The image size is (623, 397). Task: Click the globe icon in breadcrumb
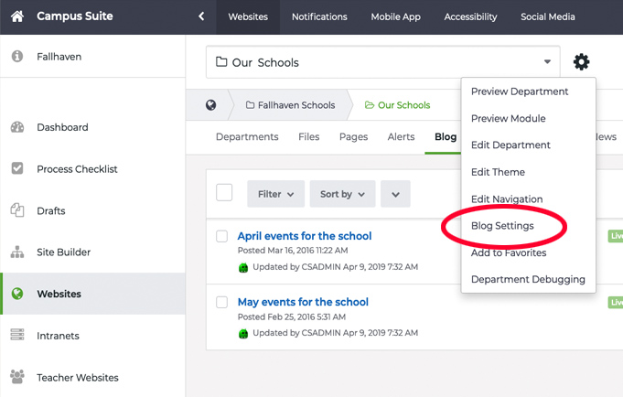tap(211, 105)
